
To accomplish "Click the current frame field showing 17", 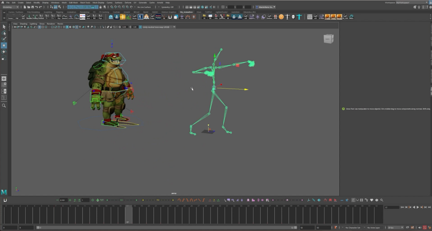I will 392,207.
